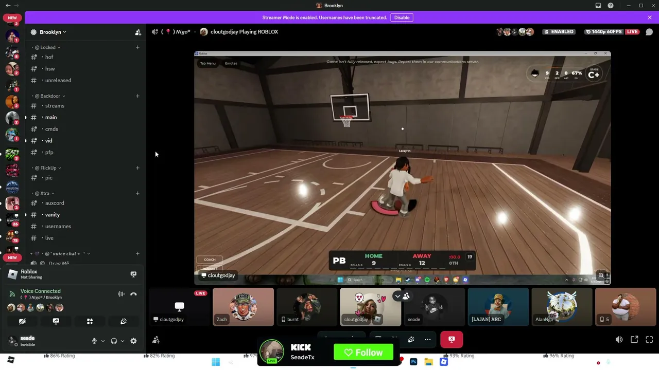The height and width of the screenshot is (370, 659).
Task: Invite people using the icon beside Brooklyn
Action: (x=138, y=32)
